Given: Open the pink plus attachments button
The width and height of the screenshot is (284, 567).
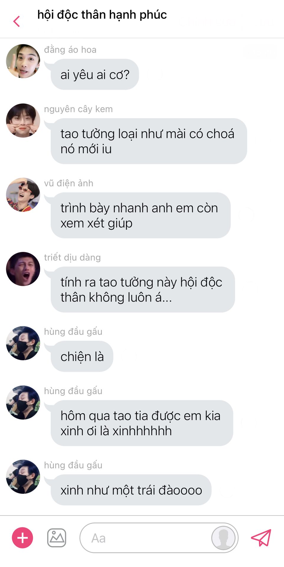Looking at the screenshot, I should click(x=22, y=538).
